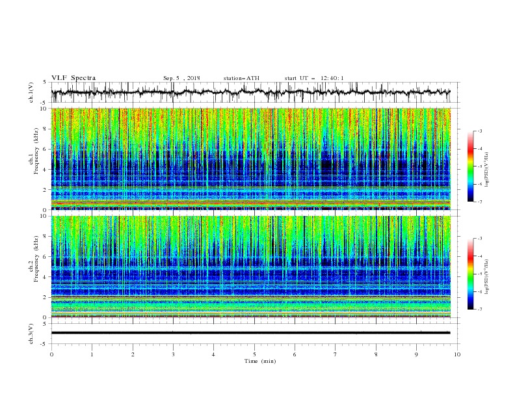Click the ch.2 frequency axis tick "8"

coord(46,237)
